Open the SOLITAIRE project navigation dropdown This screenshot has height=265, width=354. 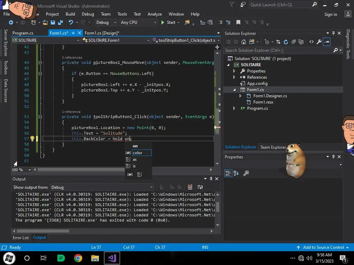(46, 40)
